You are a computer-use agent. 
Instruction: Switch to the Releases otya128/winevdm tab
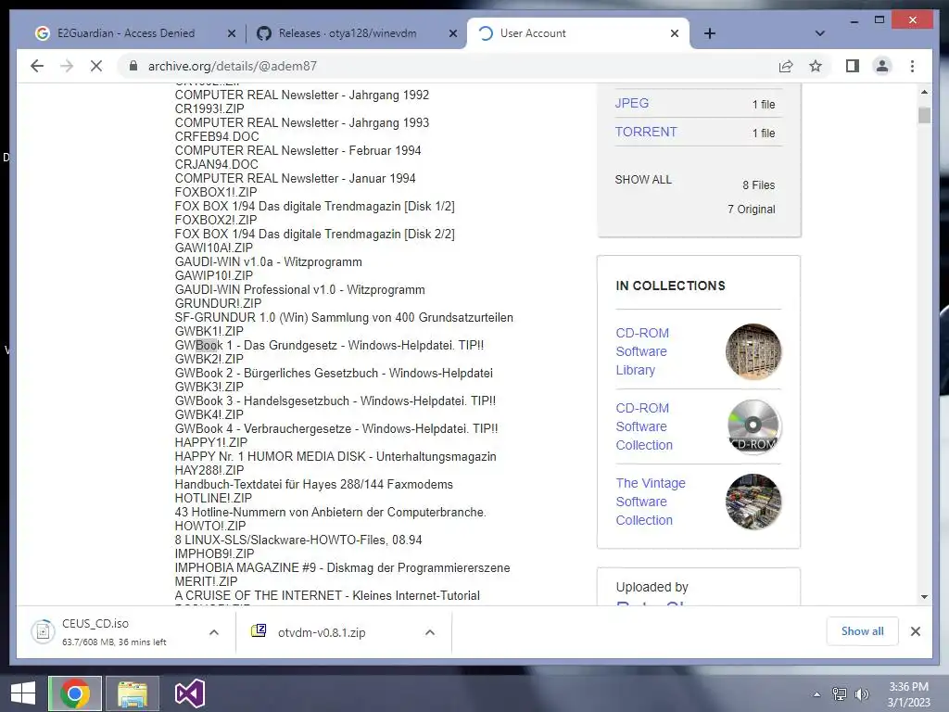(348, 33)
